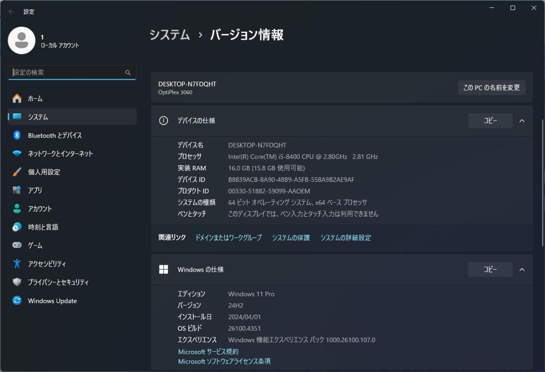Click the Windows logo icon in specifications
The width and height of the screenshot is (545, 372).
[x=163, y=270]
